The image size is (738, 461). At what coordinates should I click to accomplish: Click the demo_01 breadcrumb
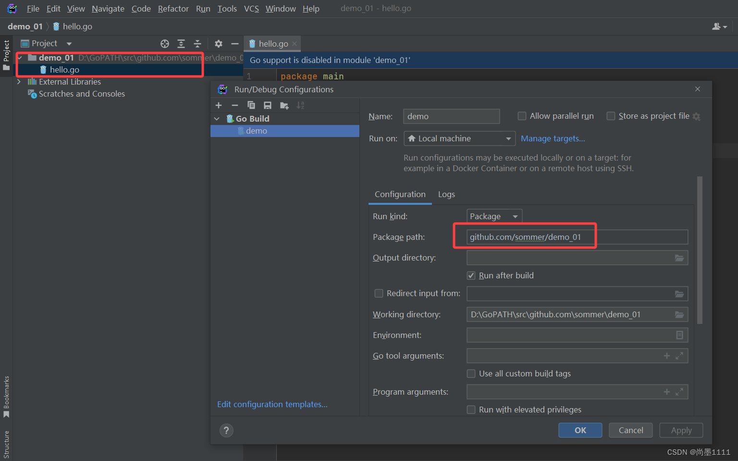tap(25, 26)
